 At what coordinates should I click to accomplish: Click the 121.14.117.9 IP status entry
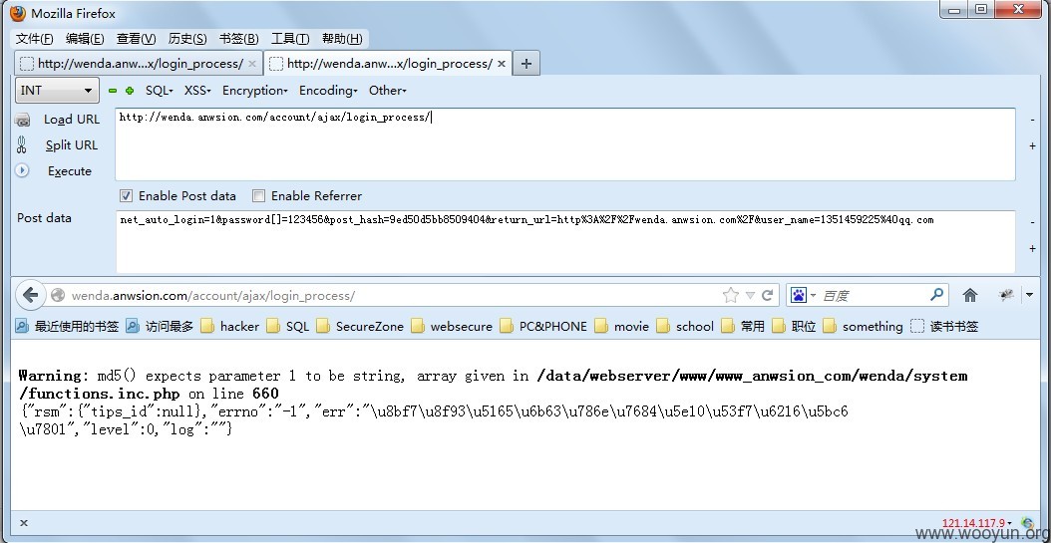point(976,523)
